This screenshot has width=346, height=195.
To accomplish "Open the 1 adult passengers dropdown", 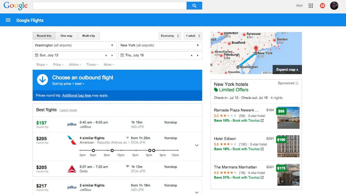I will [x=193, y=36].
